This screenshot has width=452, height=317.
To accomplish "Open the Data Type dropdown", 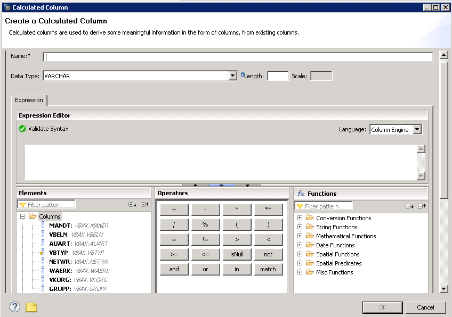I will click(x=233, y=76).
